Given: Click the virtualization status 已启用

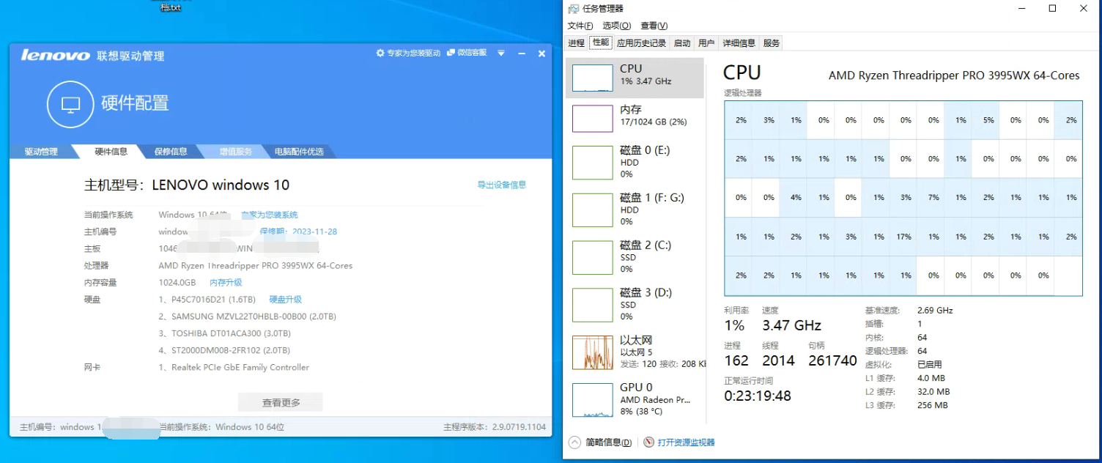Looking at the screenshot, I should (x=930, y=364).
